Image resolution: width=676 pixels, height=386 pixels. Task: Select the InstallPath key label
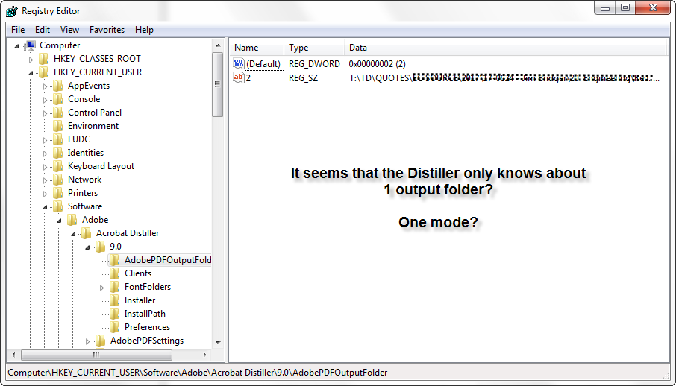point(145,314)
